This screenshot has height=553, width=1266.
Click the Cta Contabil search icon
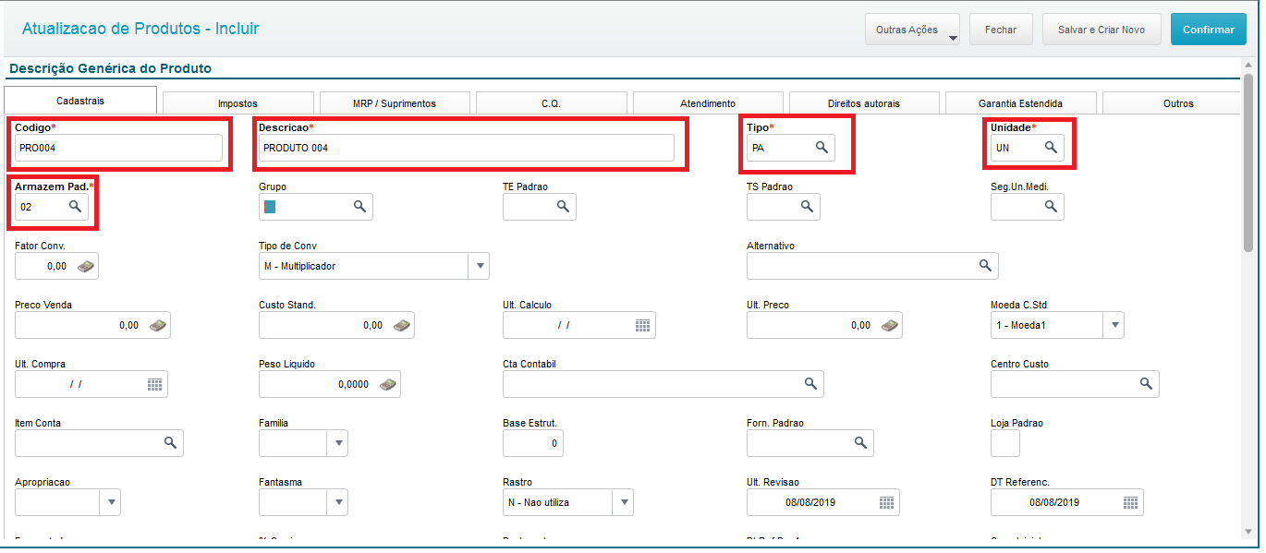(x=810, y=384)
